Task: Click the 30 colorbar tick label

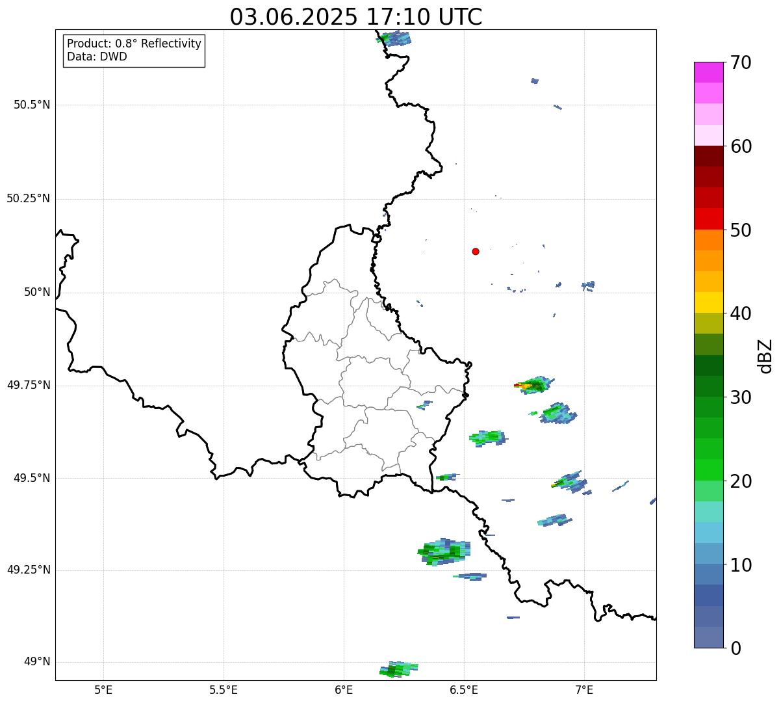Action: pos(740,397)
